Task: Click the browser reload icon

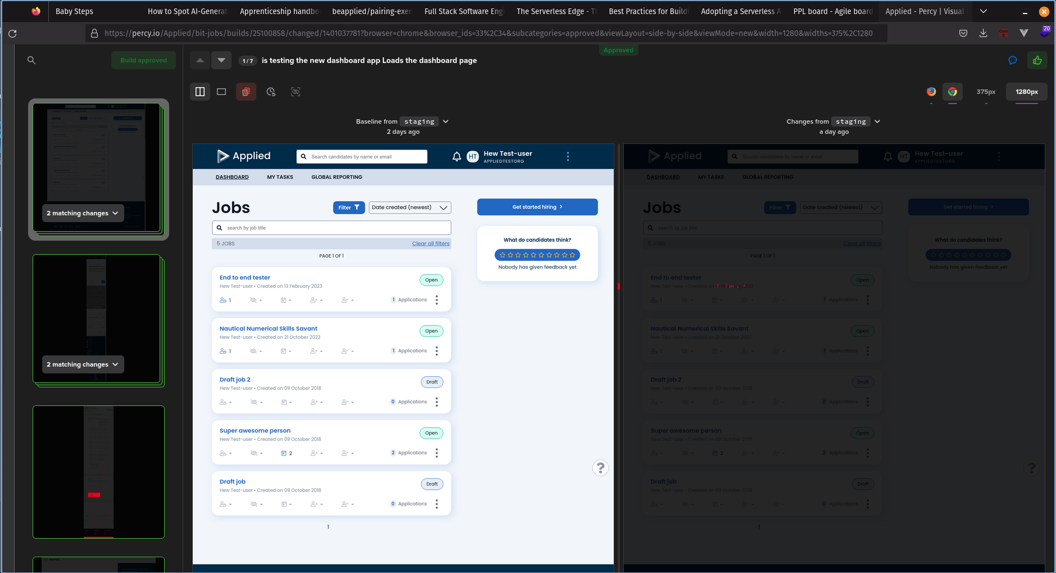Action: [x=12, y=33]
